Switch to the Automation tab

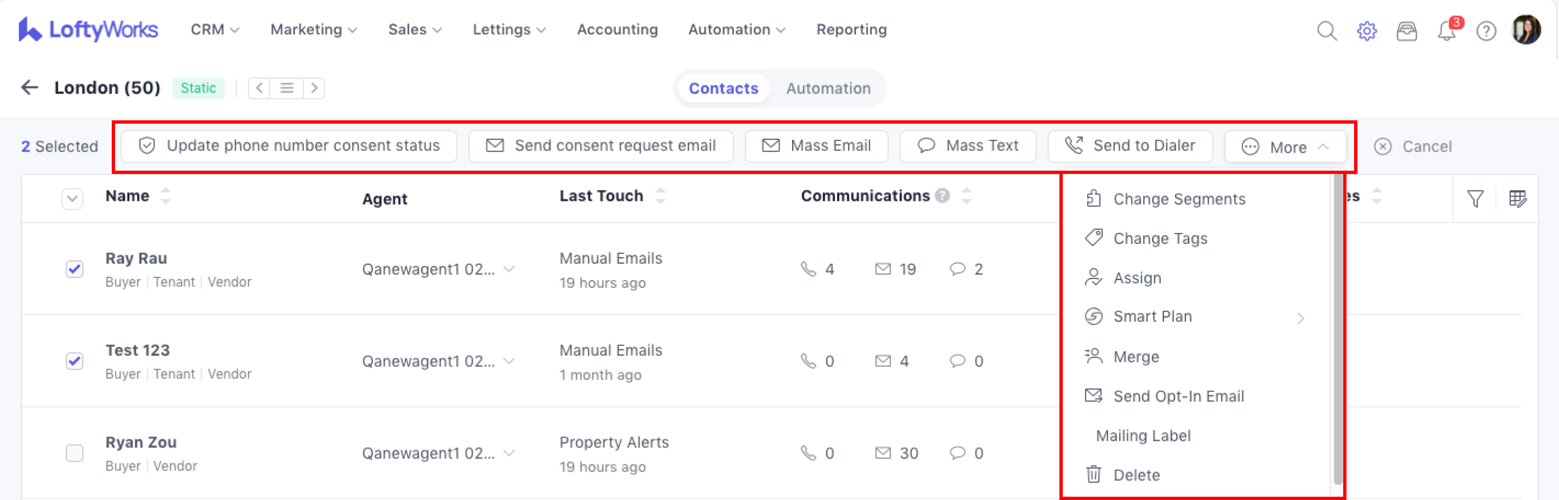tap(828, 88)
